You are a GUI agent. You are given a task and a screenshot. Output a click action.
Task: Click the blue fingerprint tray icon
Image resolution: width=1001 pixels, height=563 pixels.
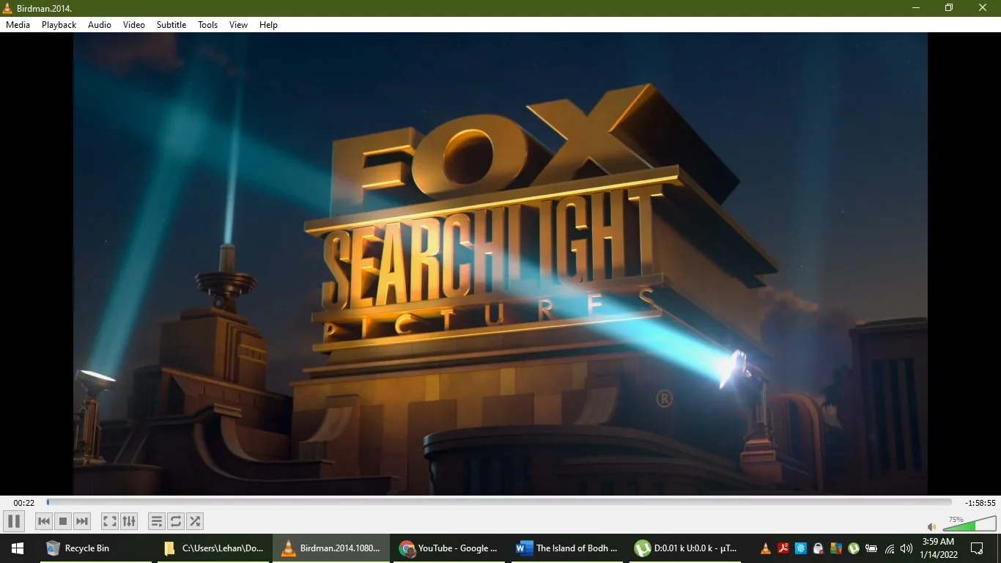[x=801, y=548]
